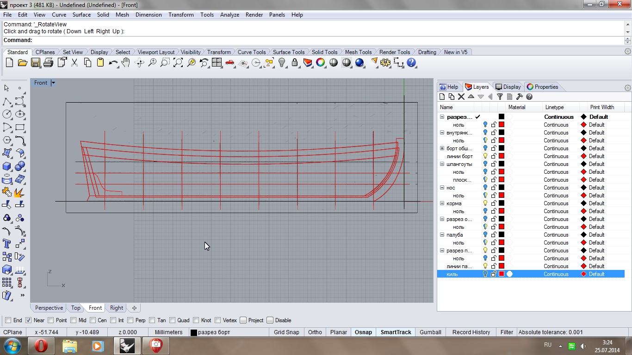Click the Undo arrow icon
The image size is (632, 355).
click(112, 63)
